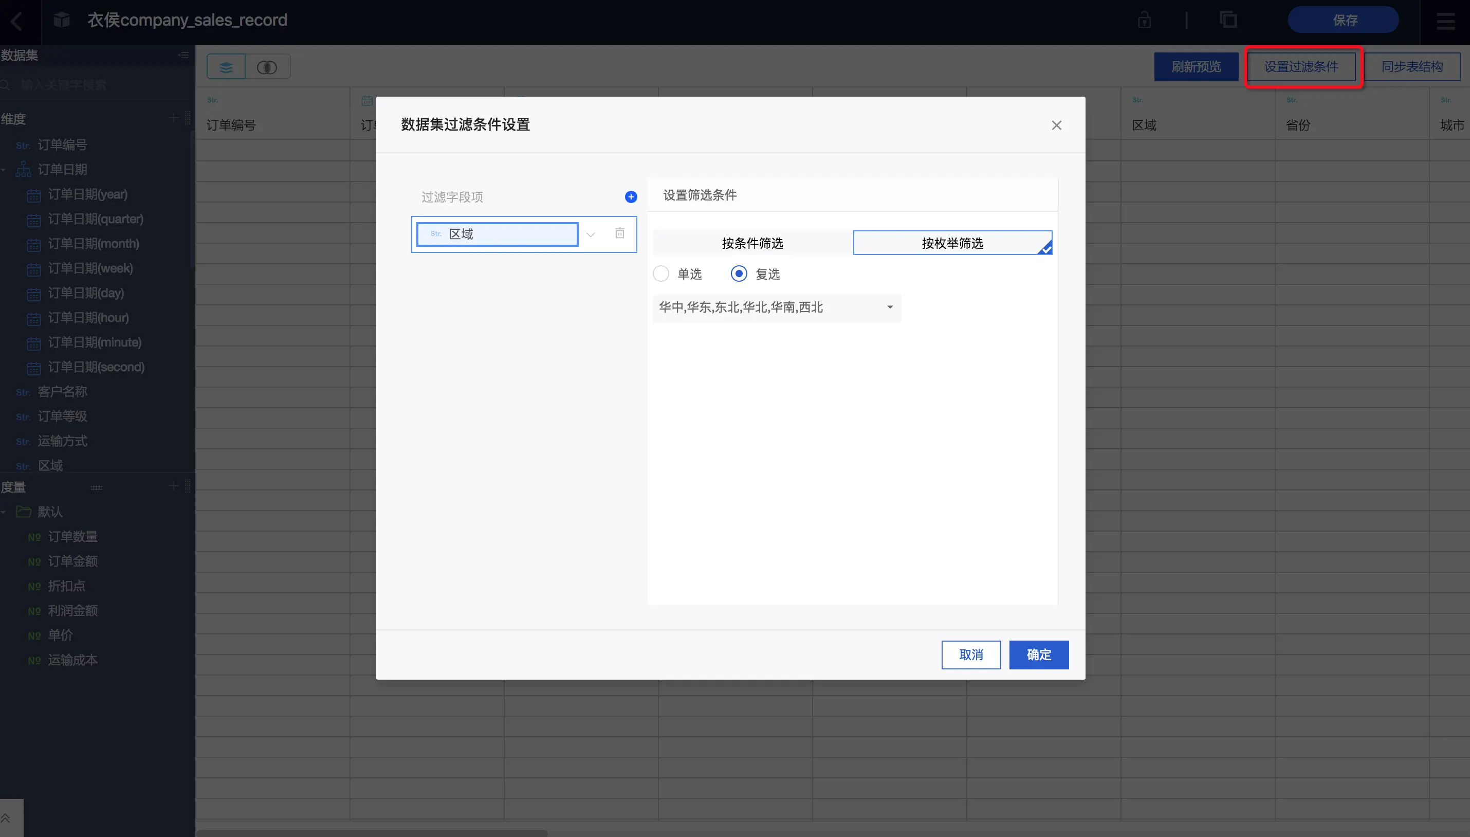Switch to stacked layers data view icon
Screen dimensions: 1470x837
coord(227,67)
